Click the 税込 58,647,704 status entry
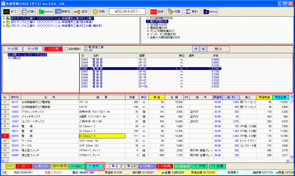 (83, 172)
